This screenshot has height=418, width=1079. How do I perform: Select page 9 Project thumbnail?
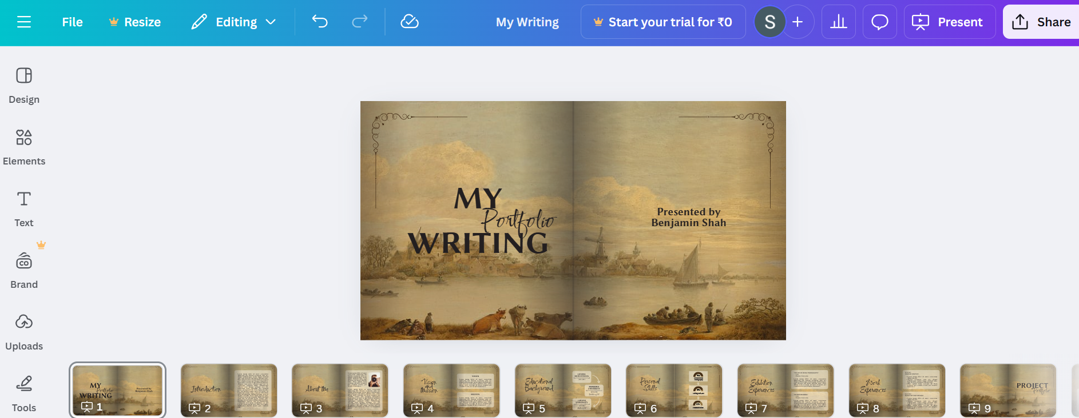pos(1008,390)
